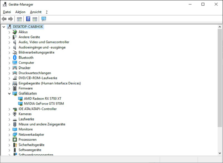
Task: Click the Firmware chip icon
Action: [x=15, y=88]
